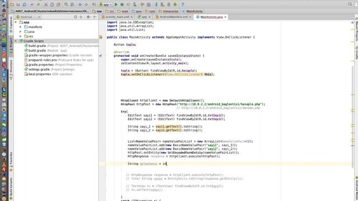Toggle the 2: Favorites tool window
The height and width of the screenshot is (201, 358).
11,161
